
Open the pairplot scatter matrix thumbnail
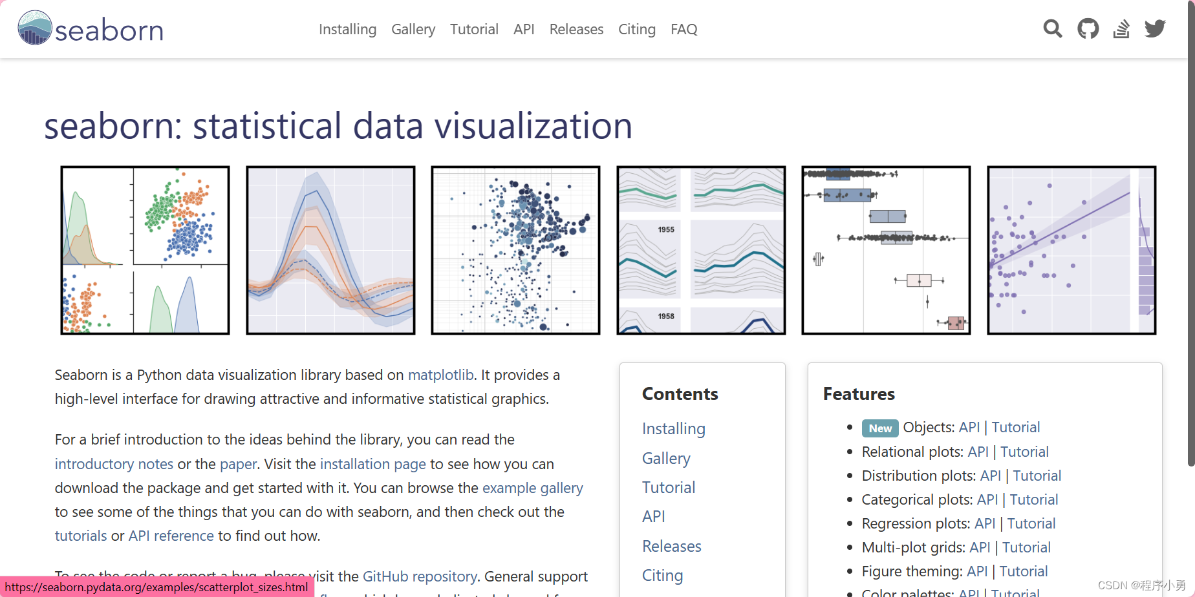[x=145, y=250]
